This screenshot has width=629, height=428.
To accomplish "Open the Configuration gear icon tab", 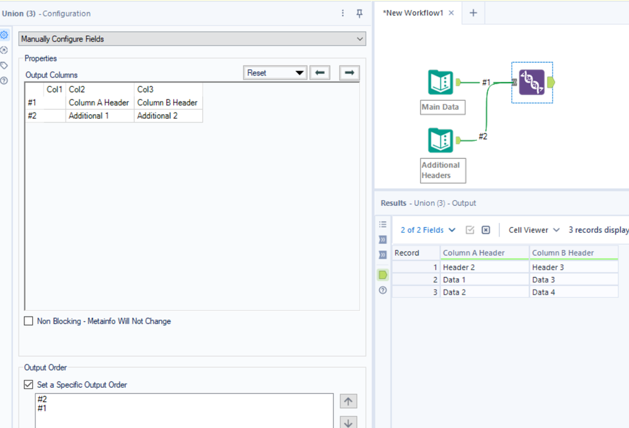I will point(4,35).
